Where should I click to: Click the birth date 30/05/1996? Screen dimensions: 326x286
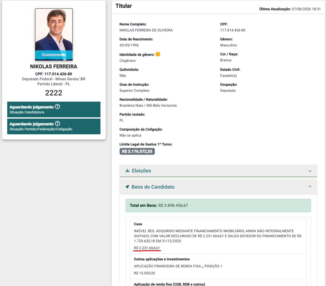click(129, 45)
